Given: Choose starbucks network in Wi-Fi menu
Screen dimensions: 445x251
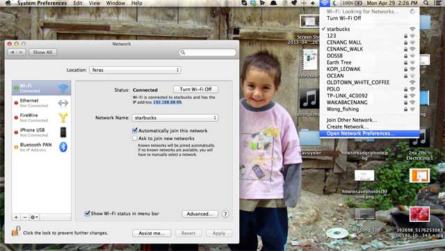Looking at the screenshot, I should pyautogui.click(x=369, y=29).
